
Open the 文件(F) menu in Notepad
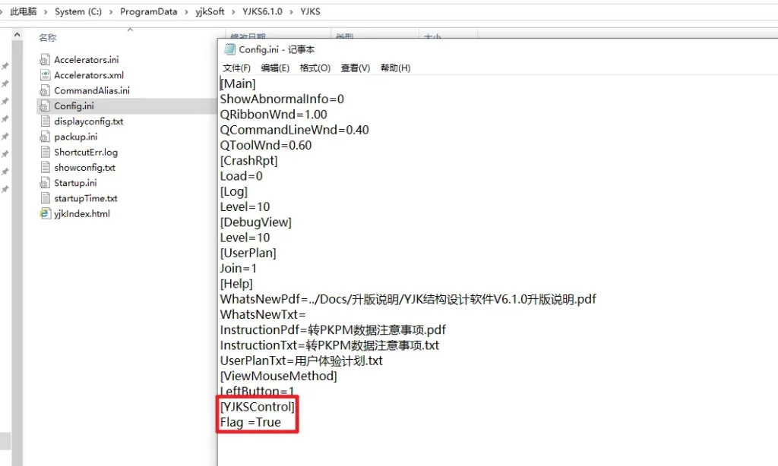tap(236, 68)
